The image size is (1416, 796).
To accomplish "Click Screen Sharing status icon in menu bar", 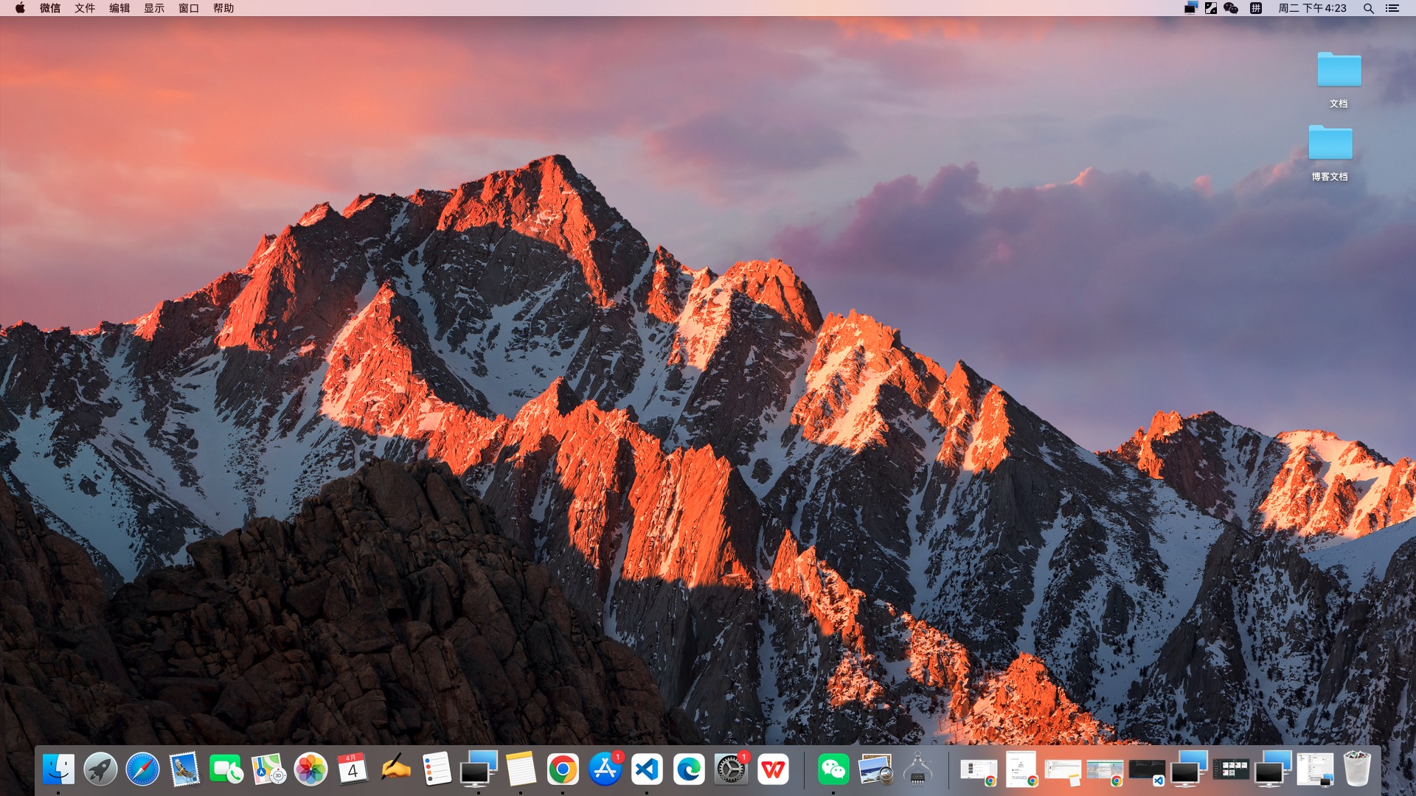I will point(1190,8).
